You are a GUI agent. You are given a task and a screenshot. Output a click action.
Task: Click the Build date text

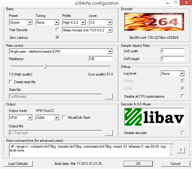click(78, 164)
